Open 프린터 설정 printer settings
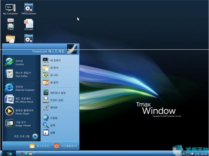209x156 pixels. click(53, 100)
